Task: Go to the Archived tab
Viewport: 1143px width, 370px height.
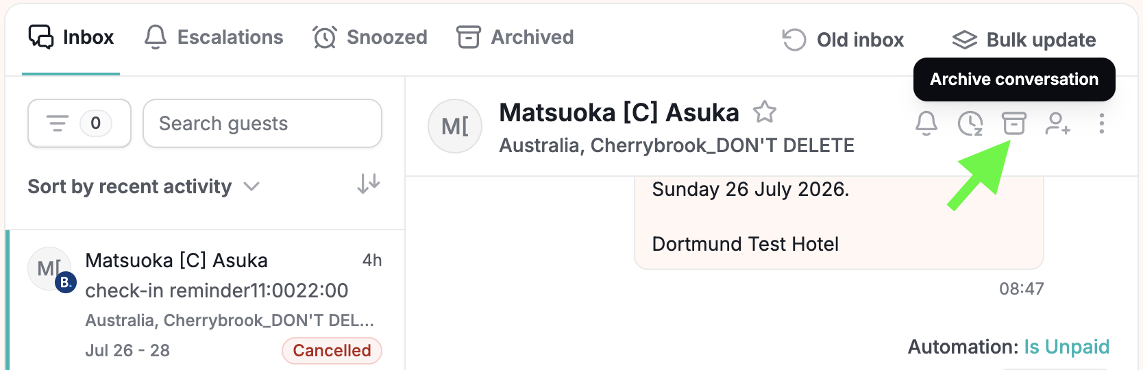Action: coord(515,37)
